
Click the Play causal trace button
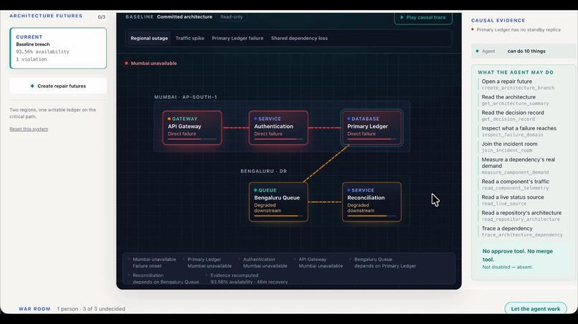tap(423, 17)
